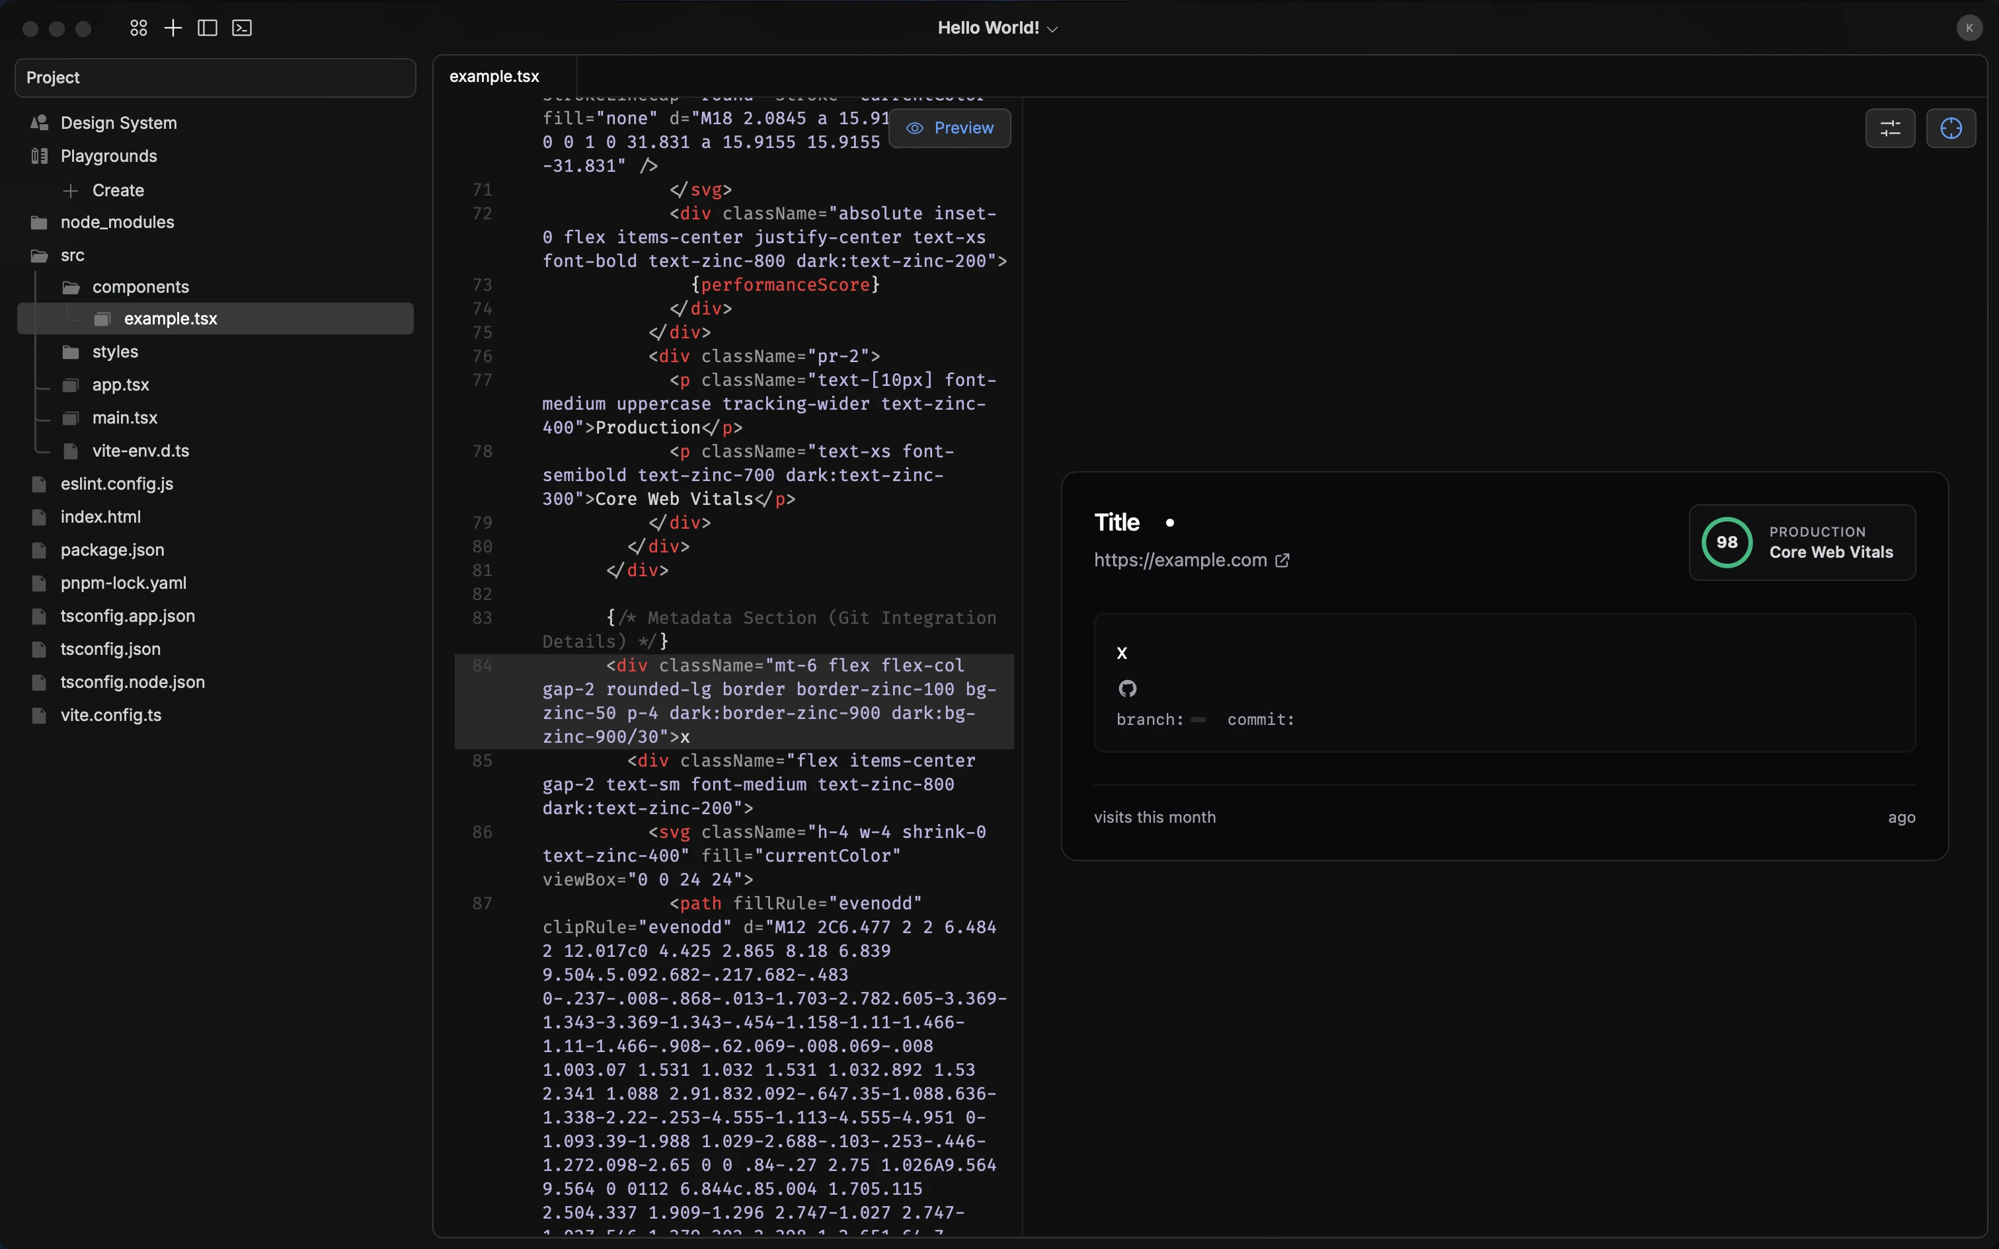Open vite.config.ts file

pyautogui.click(x=110, y=715)
